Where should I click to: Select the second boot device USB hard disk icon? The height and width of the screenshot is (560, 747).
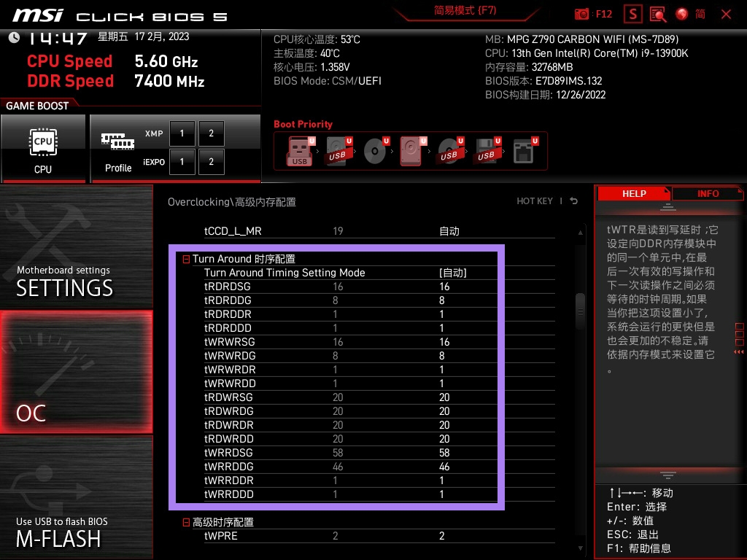(338, 151)
